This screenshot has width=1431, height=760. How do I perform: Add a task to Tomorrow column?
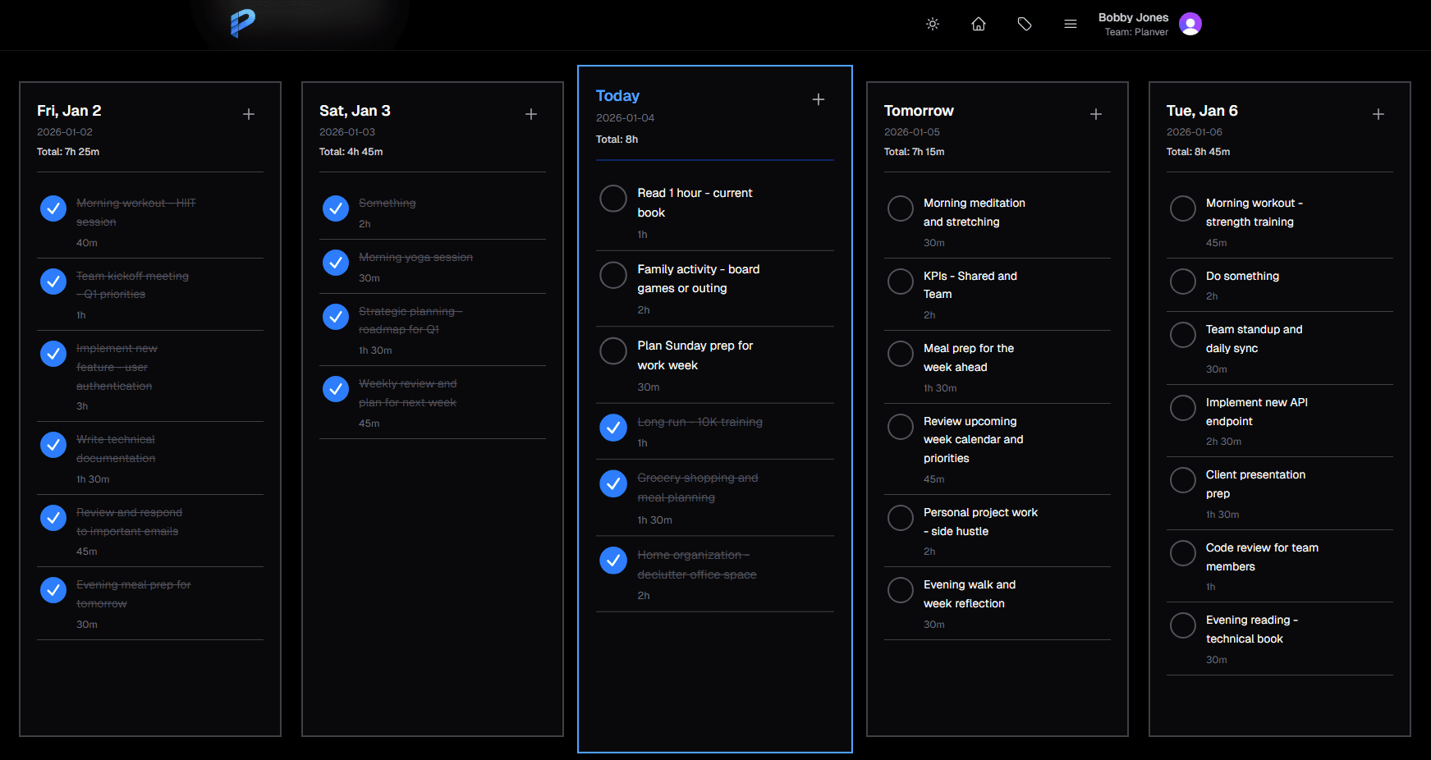1096,114
